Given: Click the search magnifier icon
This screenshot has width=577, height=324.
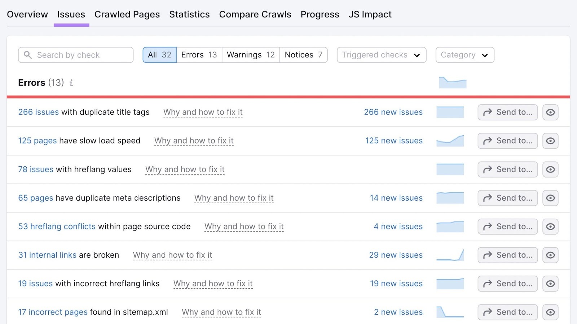Looking at the screenshot, I should coord(28,55).
